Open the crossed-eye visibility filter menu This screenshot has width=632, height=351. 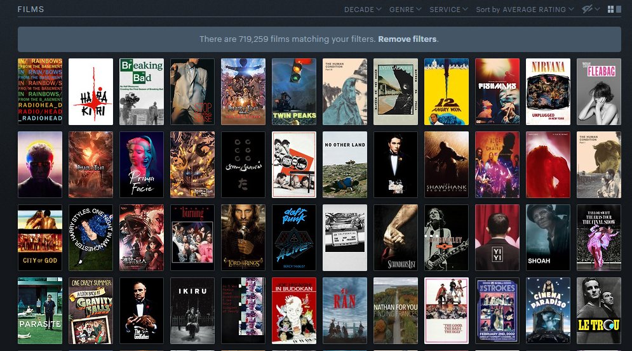point(591,9)
